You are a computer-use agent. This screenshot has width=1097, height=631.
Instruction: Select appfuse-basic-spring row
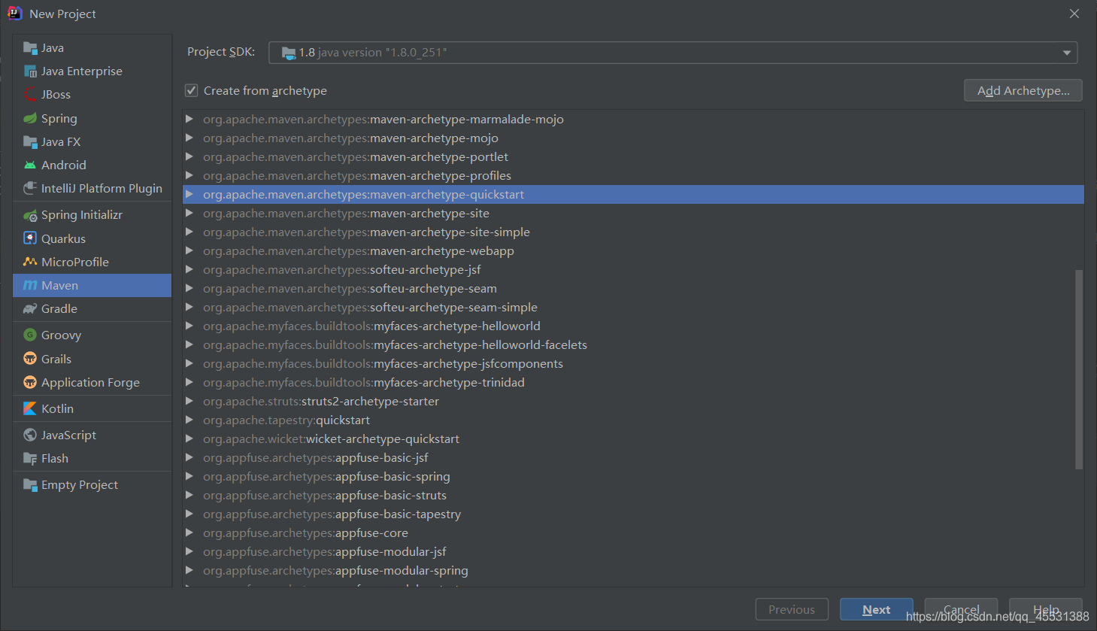pos(633,476)
